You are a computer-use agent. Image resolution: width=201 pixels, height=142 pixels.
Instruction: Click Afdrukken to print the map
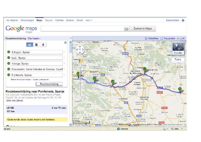click(152, 38)
